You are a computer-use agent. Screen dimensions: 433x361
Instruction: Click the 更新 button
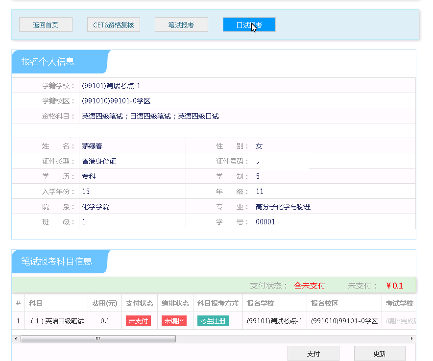point(380,354)
